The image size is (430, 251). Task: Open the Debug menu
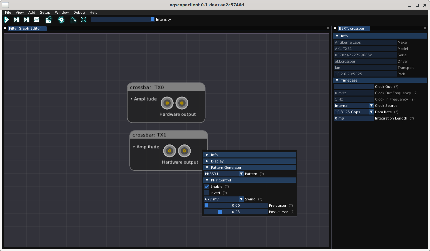tap(79, 12)
